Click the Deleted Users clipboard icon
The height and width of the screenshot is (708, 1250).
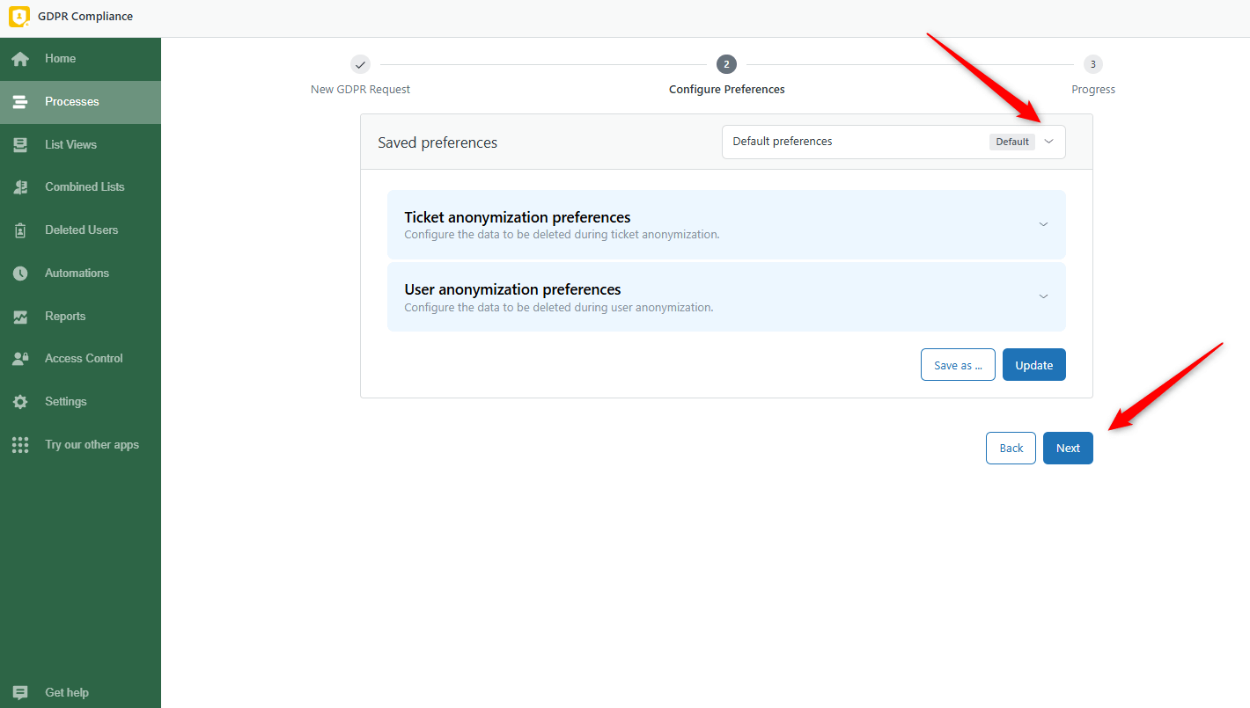click(x=20, y=230)
